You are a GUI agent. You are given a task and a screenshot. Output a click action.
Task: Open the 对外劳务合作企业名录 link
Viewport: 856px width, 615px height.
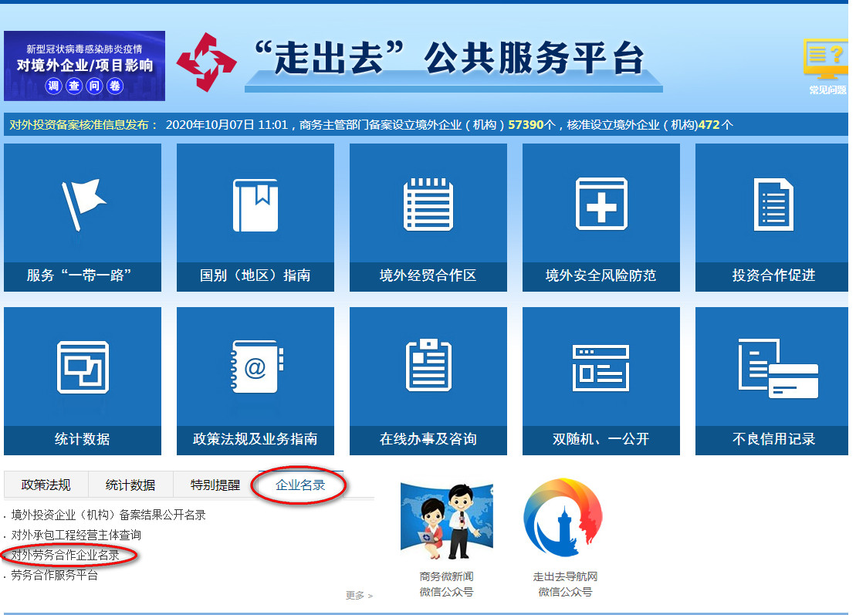pyautogui.click(x=66, y=555)
